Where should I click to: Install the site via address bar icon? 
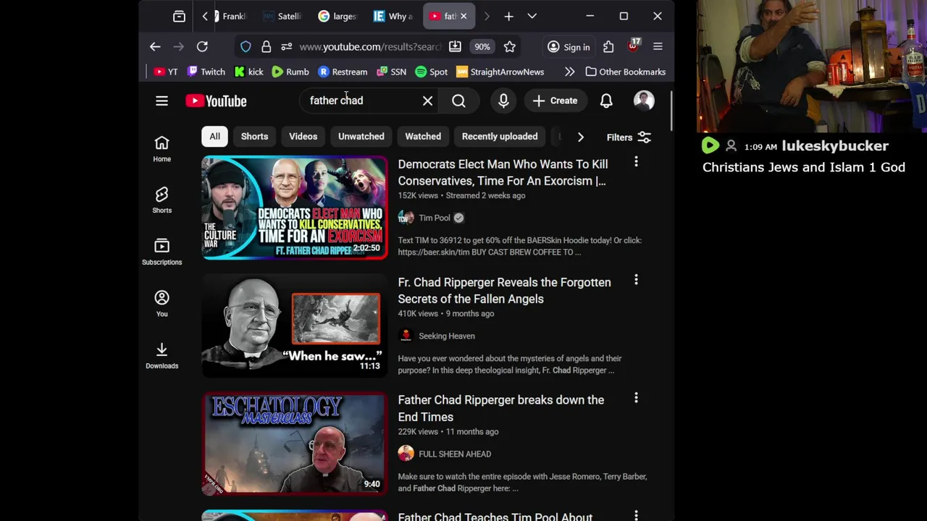click(x=455, y=46)
